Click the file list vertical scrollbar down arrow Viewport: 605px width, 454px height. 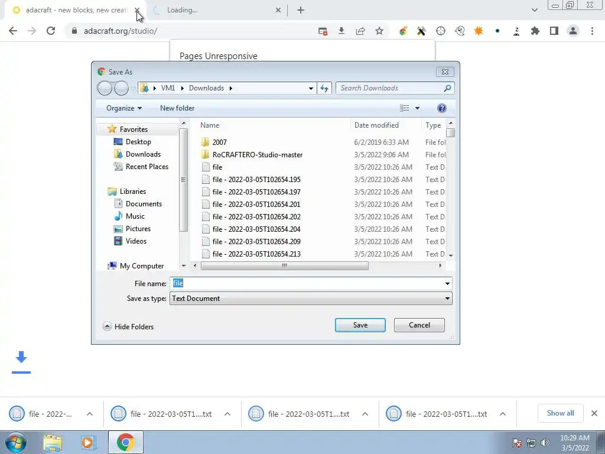(450, 255)
